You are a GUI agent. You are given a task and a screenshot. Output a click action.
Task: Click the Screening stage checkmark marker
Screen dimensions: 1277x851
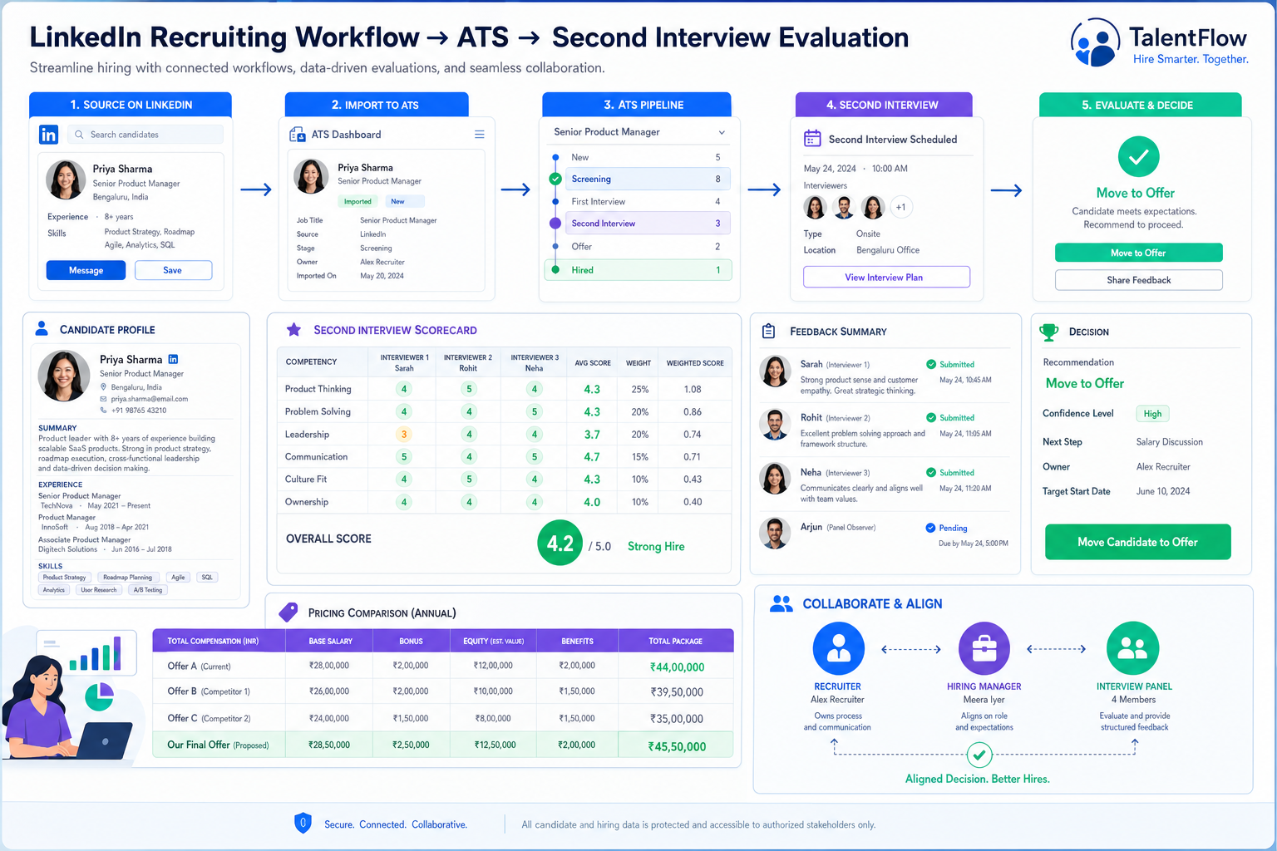[x=555, y=179]
